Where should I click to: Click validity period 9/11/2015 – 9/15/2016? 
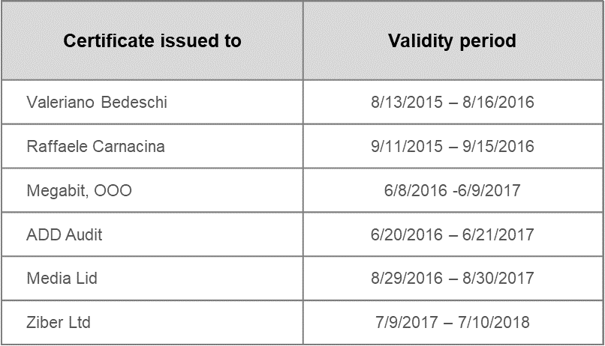click(x=453, y=146)
